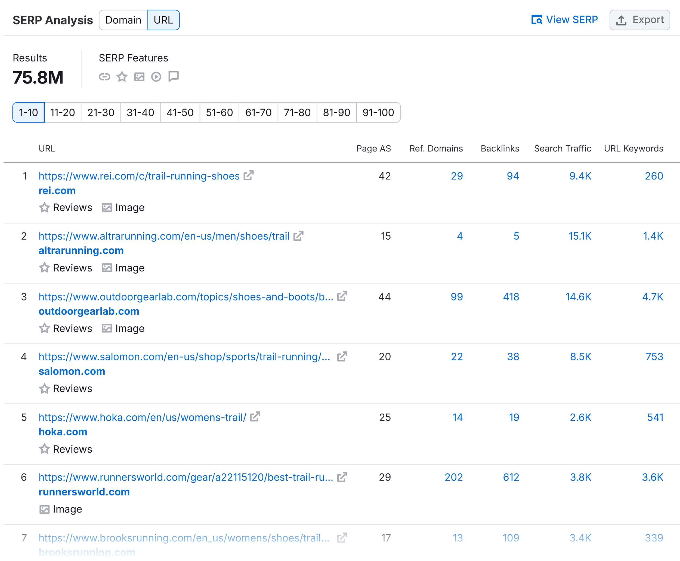Show results 21-30

coord(101,113)
